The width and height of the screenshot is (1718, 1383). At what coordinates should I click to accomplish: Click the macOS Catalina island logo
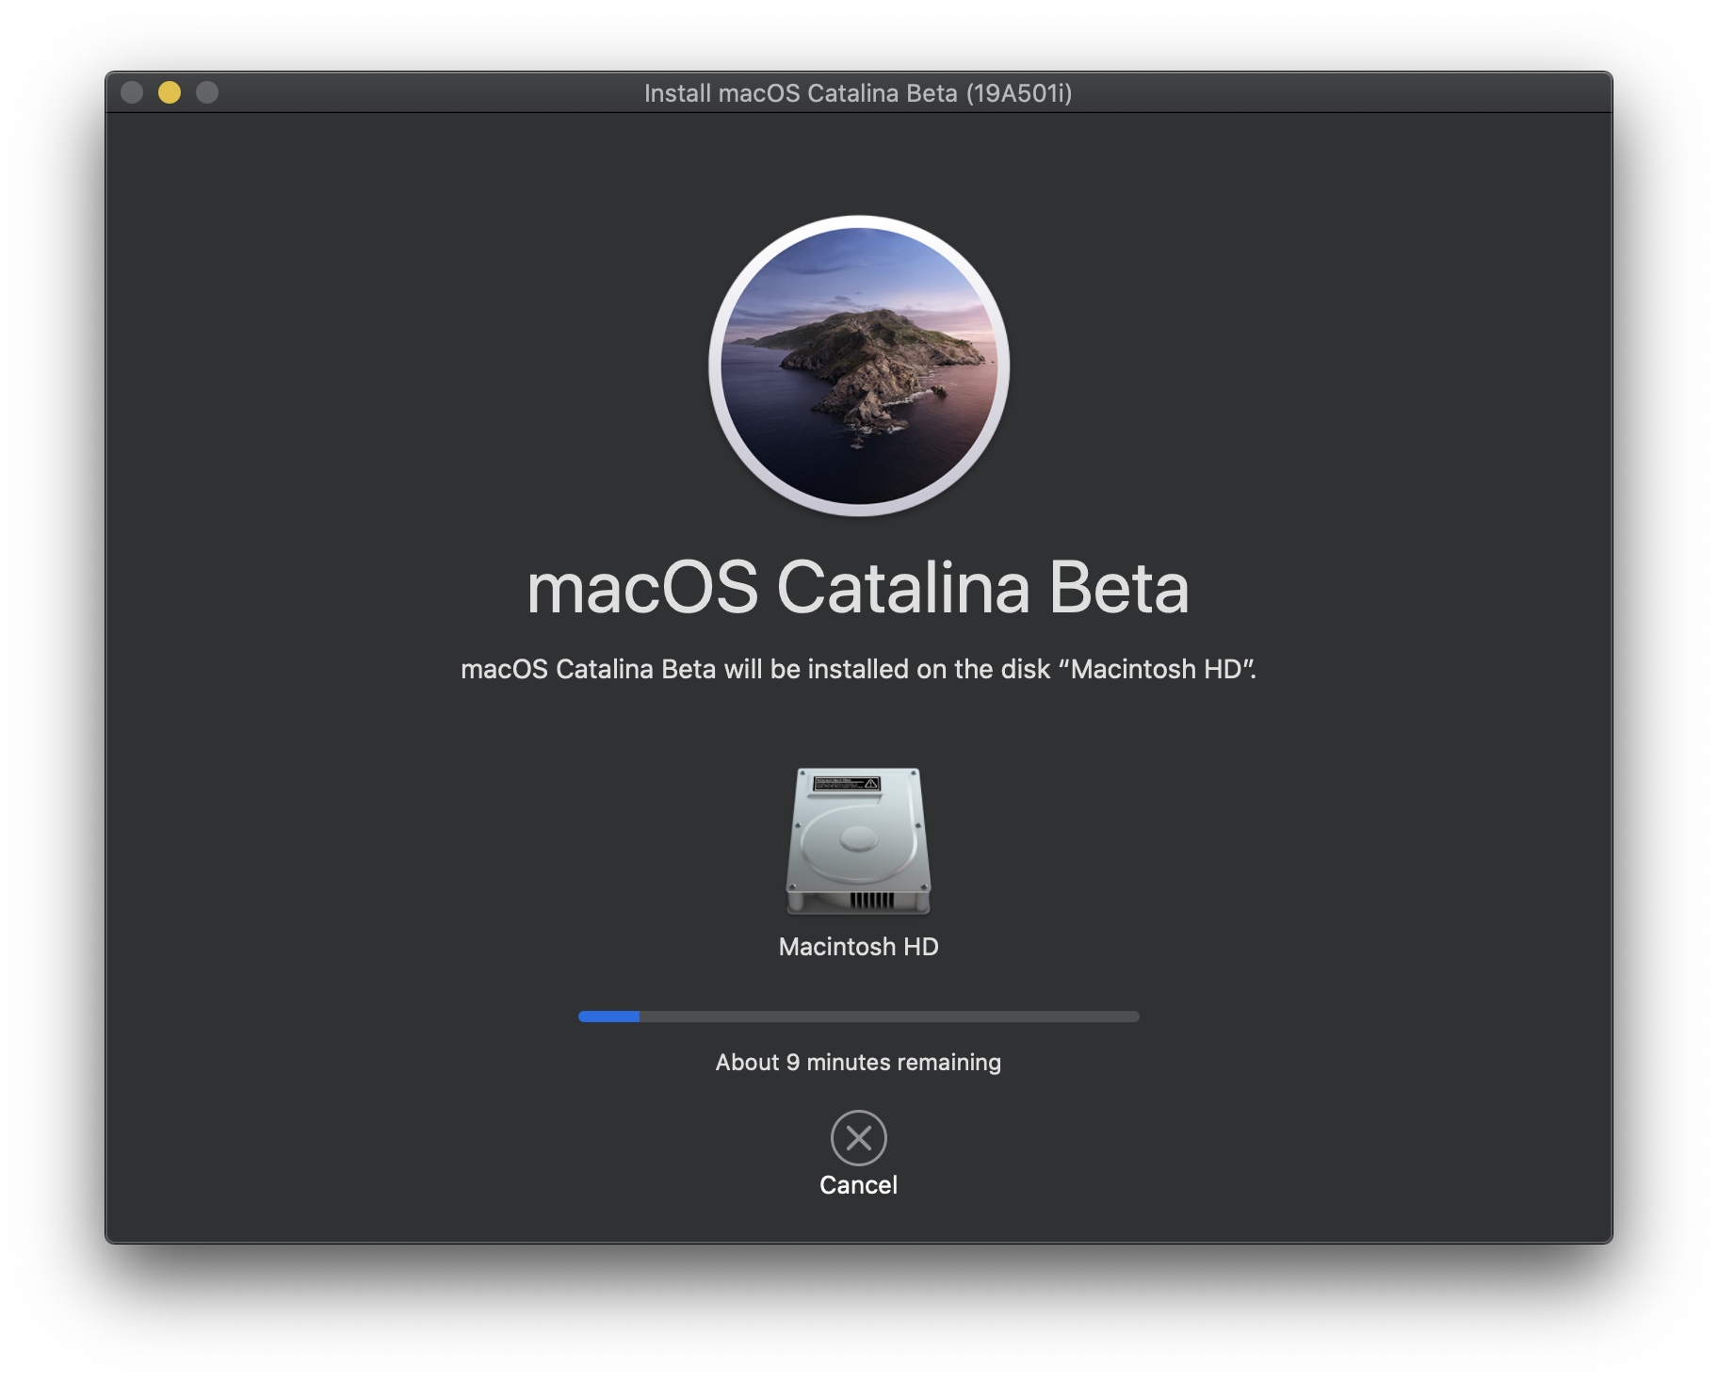858,366
